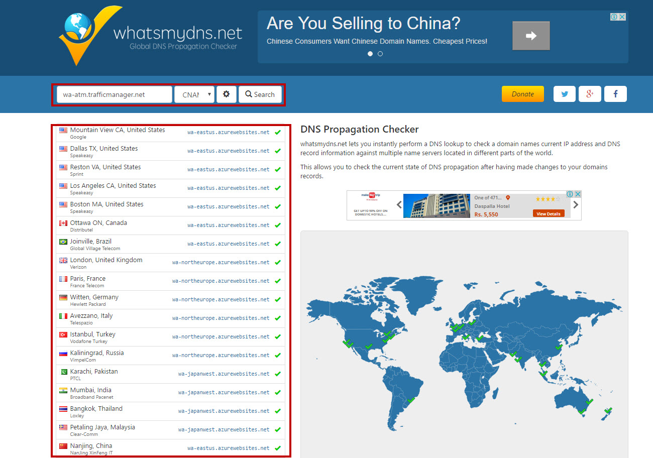Click the Bangkok Thailand flag icon

click(63, 409)
